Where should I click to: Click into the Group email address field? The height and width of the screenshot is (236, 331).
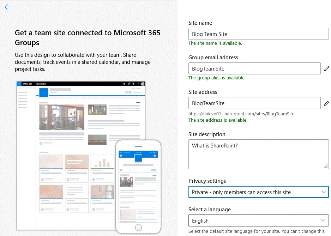point(254,69)
